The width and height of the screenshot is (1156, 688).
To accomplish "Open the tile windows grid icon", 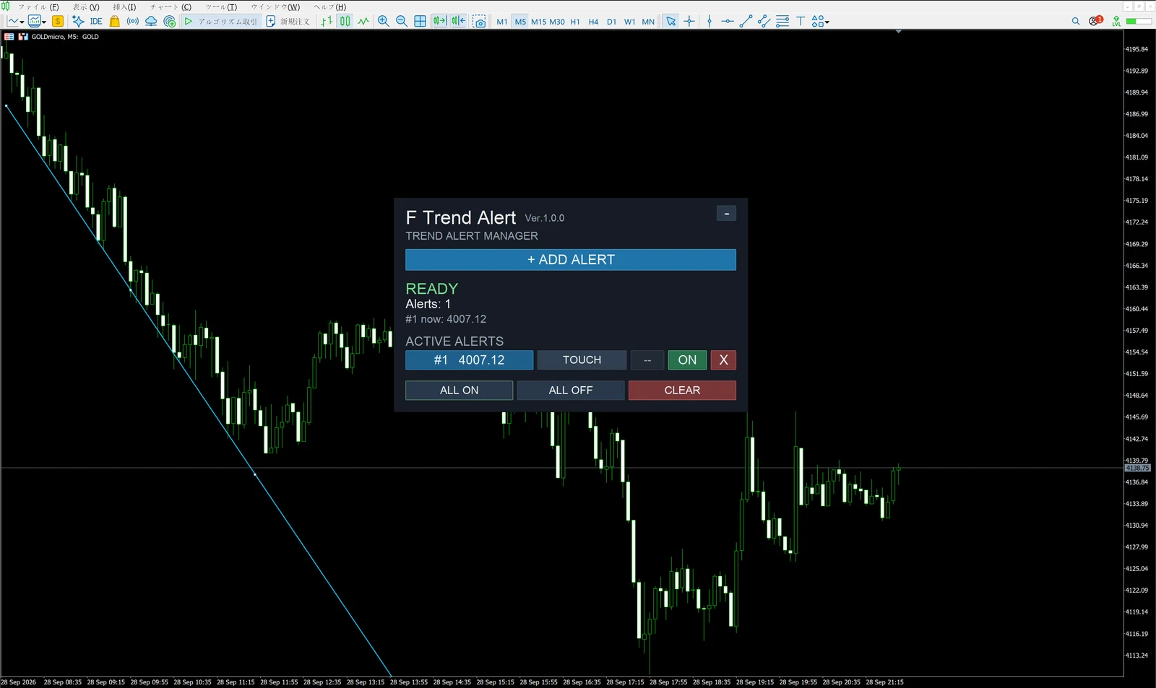I will tap(420, 22).
